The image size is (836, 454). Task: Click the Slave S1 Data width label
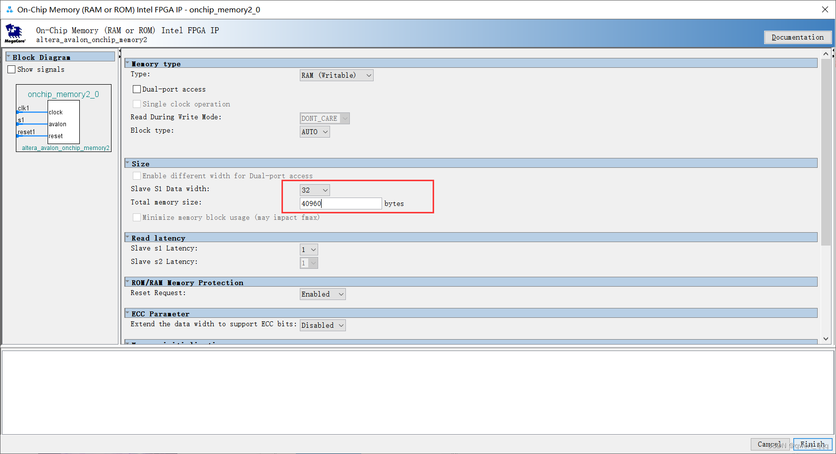pyautogui.click(x=170, y=189)
